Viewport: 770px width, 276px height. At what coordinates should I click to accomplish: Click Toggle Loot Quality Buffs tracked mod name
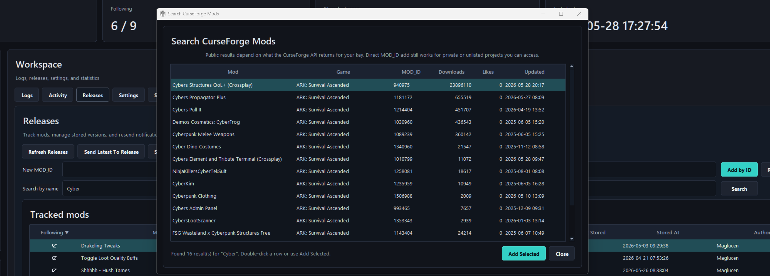tap(109, 258)
